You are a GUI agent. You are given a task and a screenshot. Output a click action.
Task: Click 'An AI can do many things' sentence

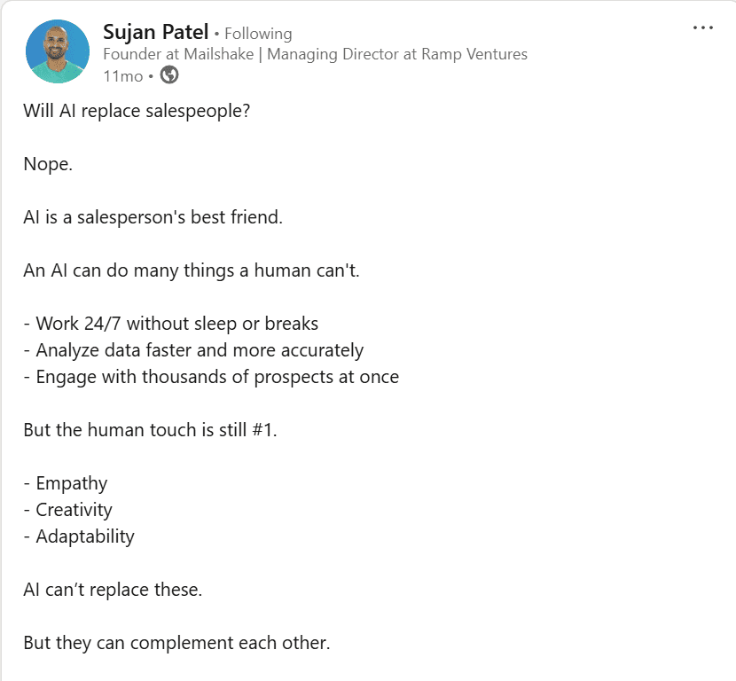(192, 270)
